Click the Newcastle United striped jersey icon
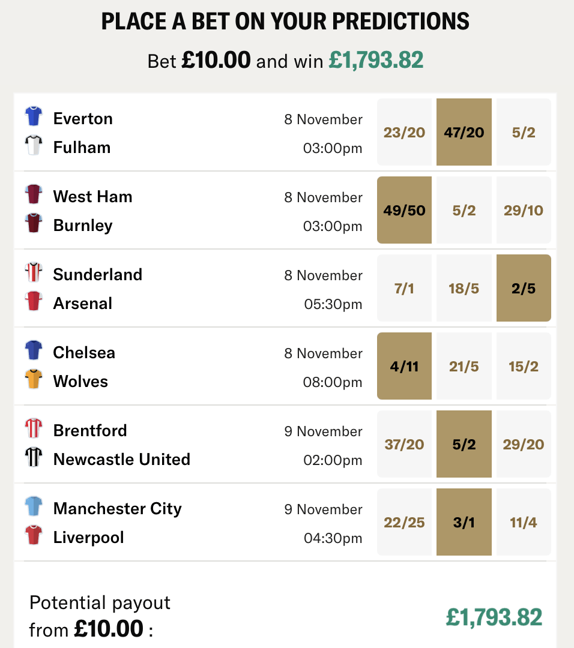The height and width of the screenshot is (648, 574). (34, 457)
